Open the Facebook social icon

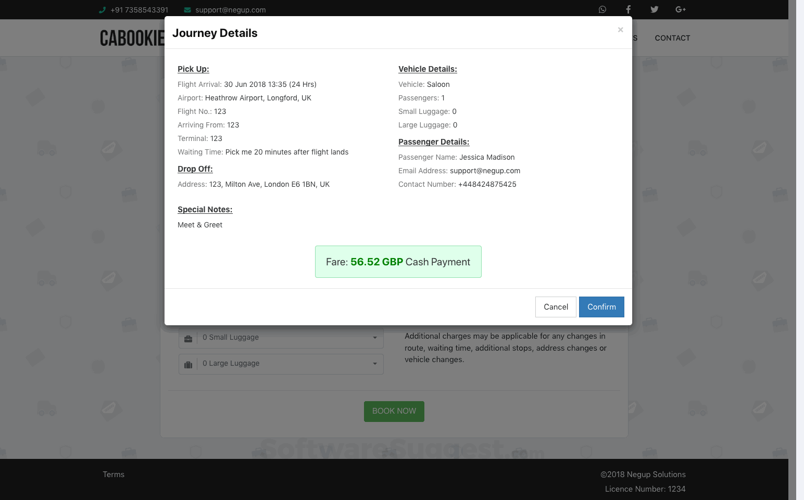[x=628, y=9]
